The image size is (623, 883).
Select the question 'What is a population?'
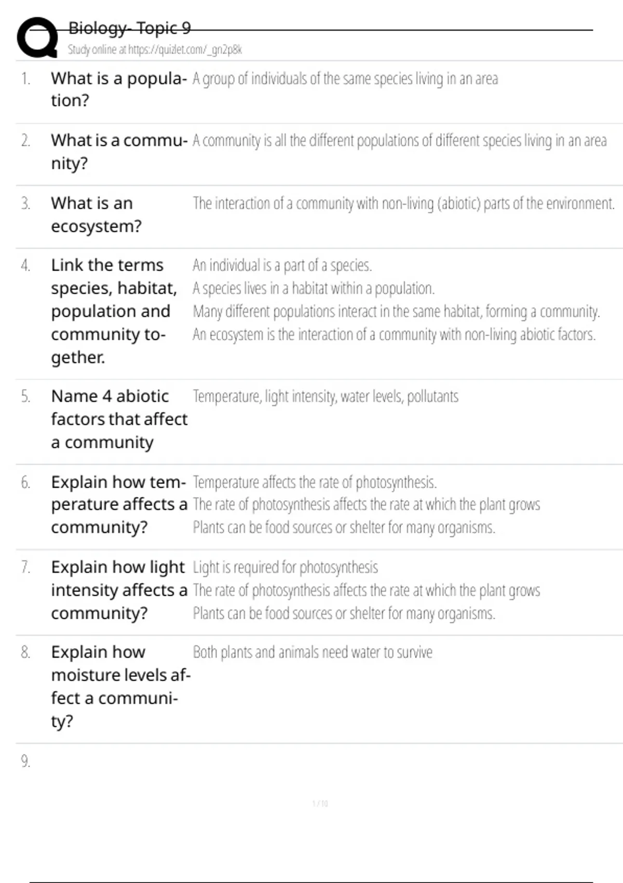click(118, 89)
